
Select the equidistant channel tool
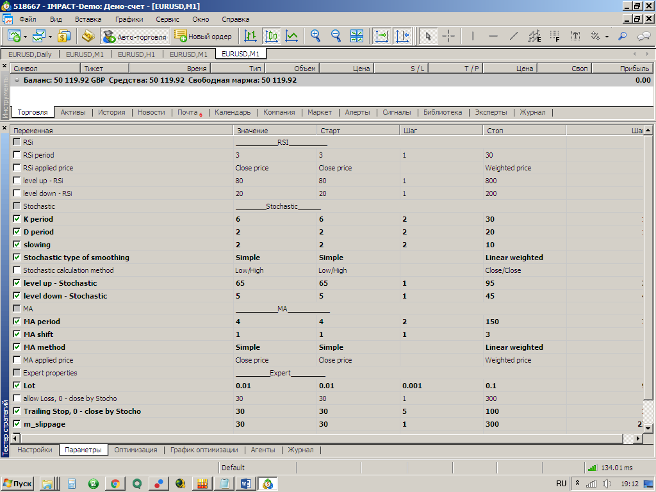pyautogui.click(x=534, y=37)
